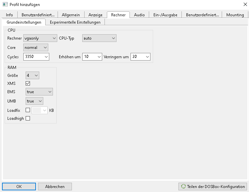This screenshot has width=249, height=192.
Task: Expand the Cycles combo box
Action: (36, 57)
